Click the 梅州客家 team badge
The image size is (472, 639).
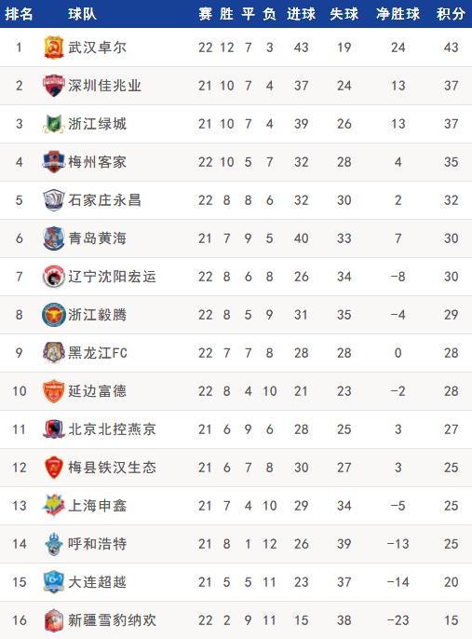54,162
